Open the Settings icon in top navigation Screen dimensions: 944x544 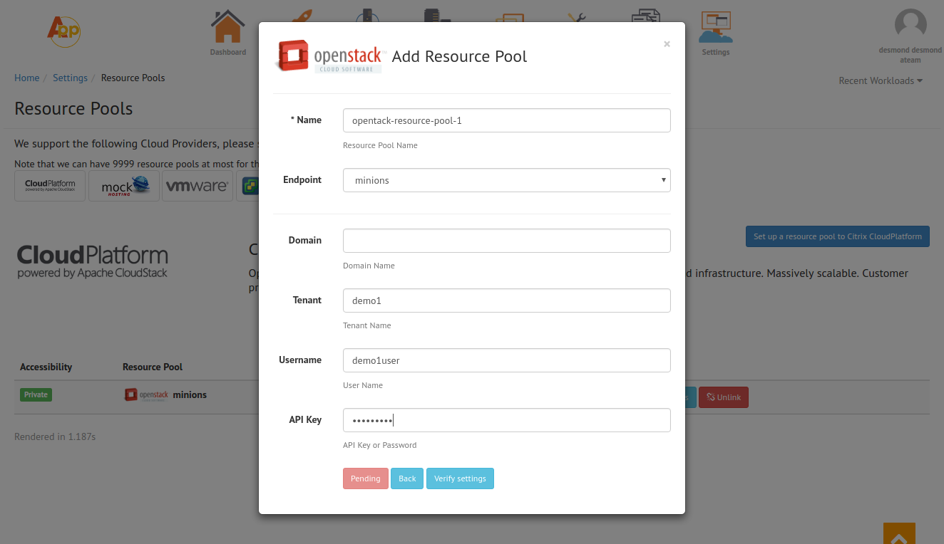point(716,33)
